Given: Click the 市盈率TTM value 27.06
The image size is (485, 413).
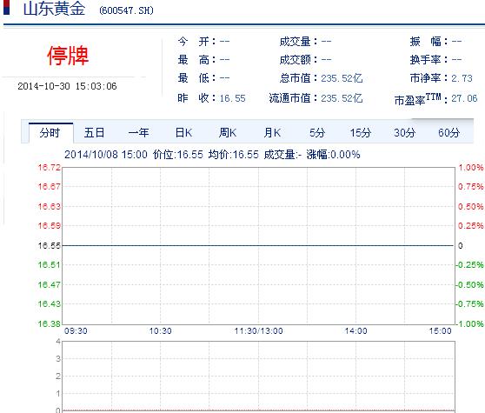Looking at the screenshot, I should 464,98.
